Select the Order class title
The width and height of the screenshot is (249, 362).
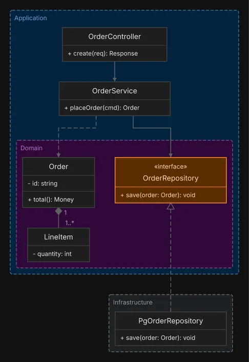[58, 167]
